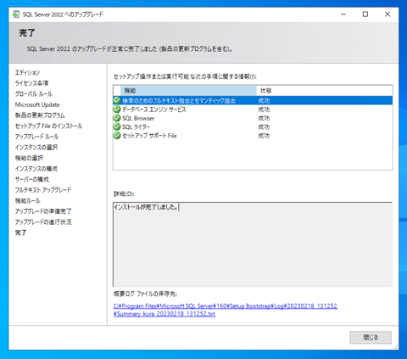Select the データベース エンジン サービス row
The height and width of the screenshot is (359, 407).
click(x=253, y=109)
